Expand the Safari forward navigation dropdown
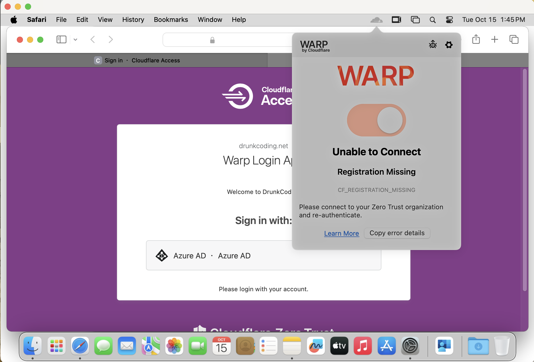534x362 pixels. pyautogui.click(x=110, y=39)
